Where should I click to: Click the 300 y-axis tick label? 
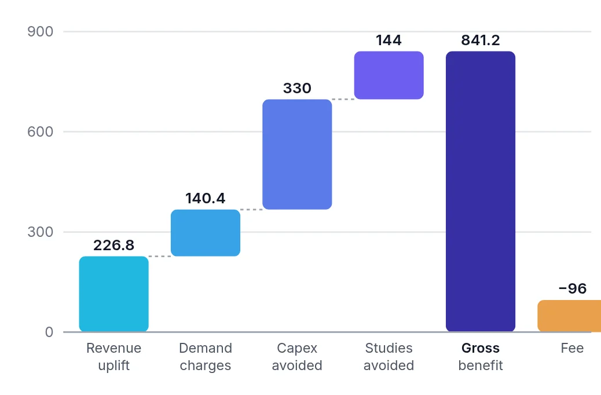pos(41,232)
